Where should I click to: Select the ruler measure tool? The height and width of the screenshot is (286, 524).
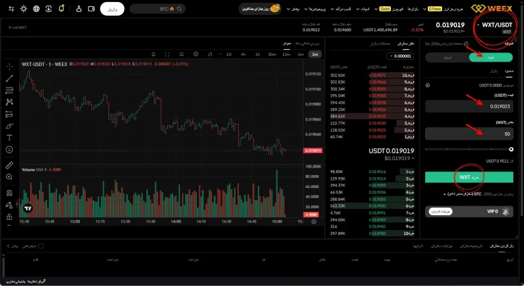point(10,165)
